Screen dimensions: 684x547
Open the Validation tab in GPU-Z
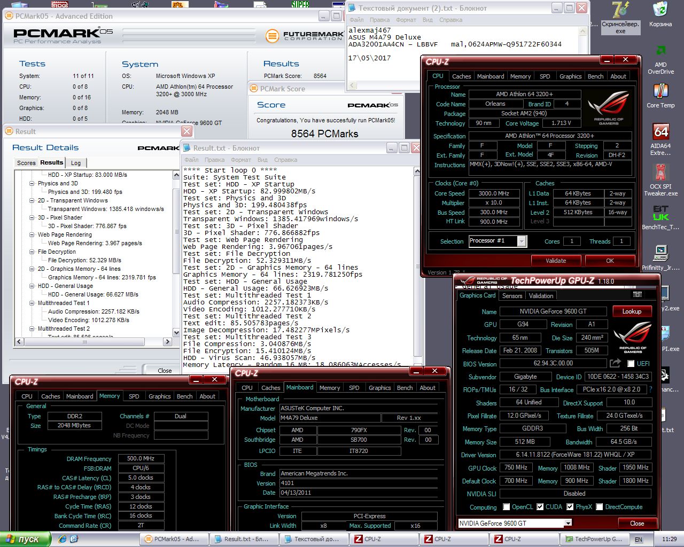[x=541, y=296]
